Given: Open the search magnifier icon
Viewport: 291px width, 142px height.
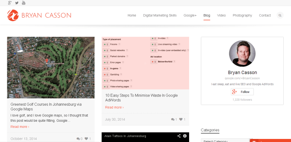Looking at the screenshot, I should [x=280, y=15].
